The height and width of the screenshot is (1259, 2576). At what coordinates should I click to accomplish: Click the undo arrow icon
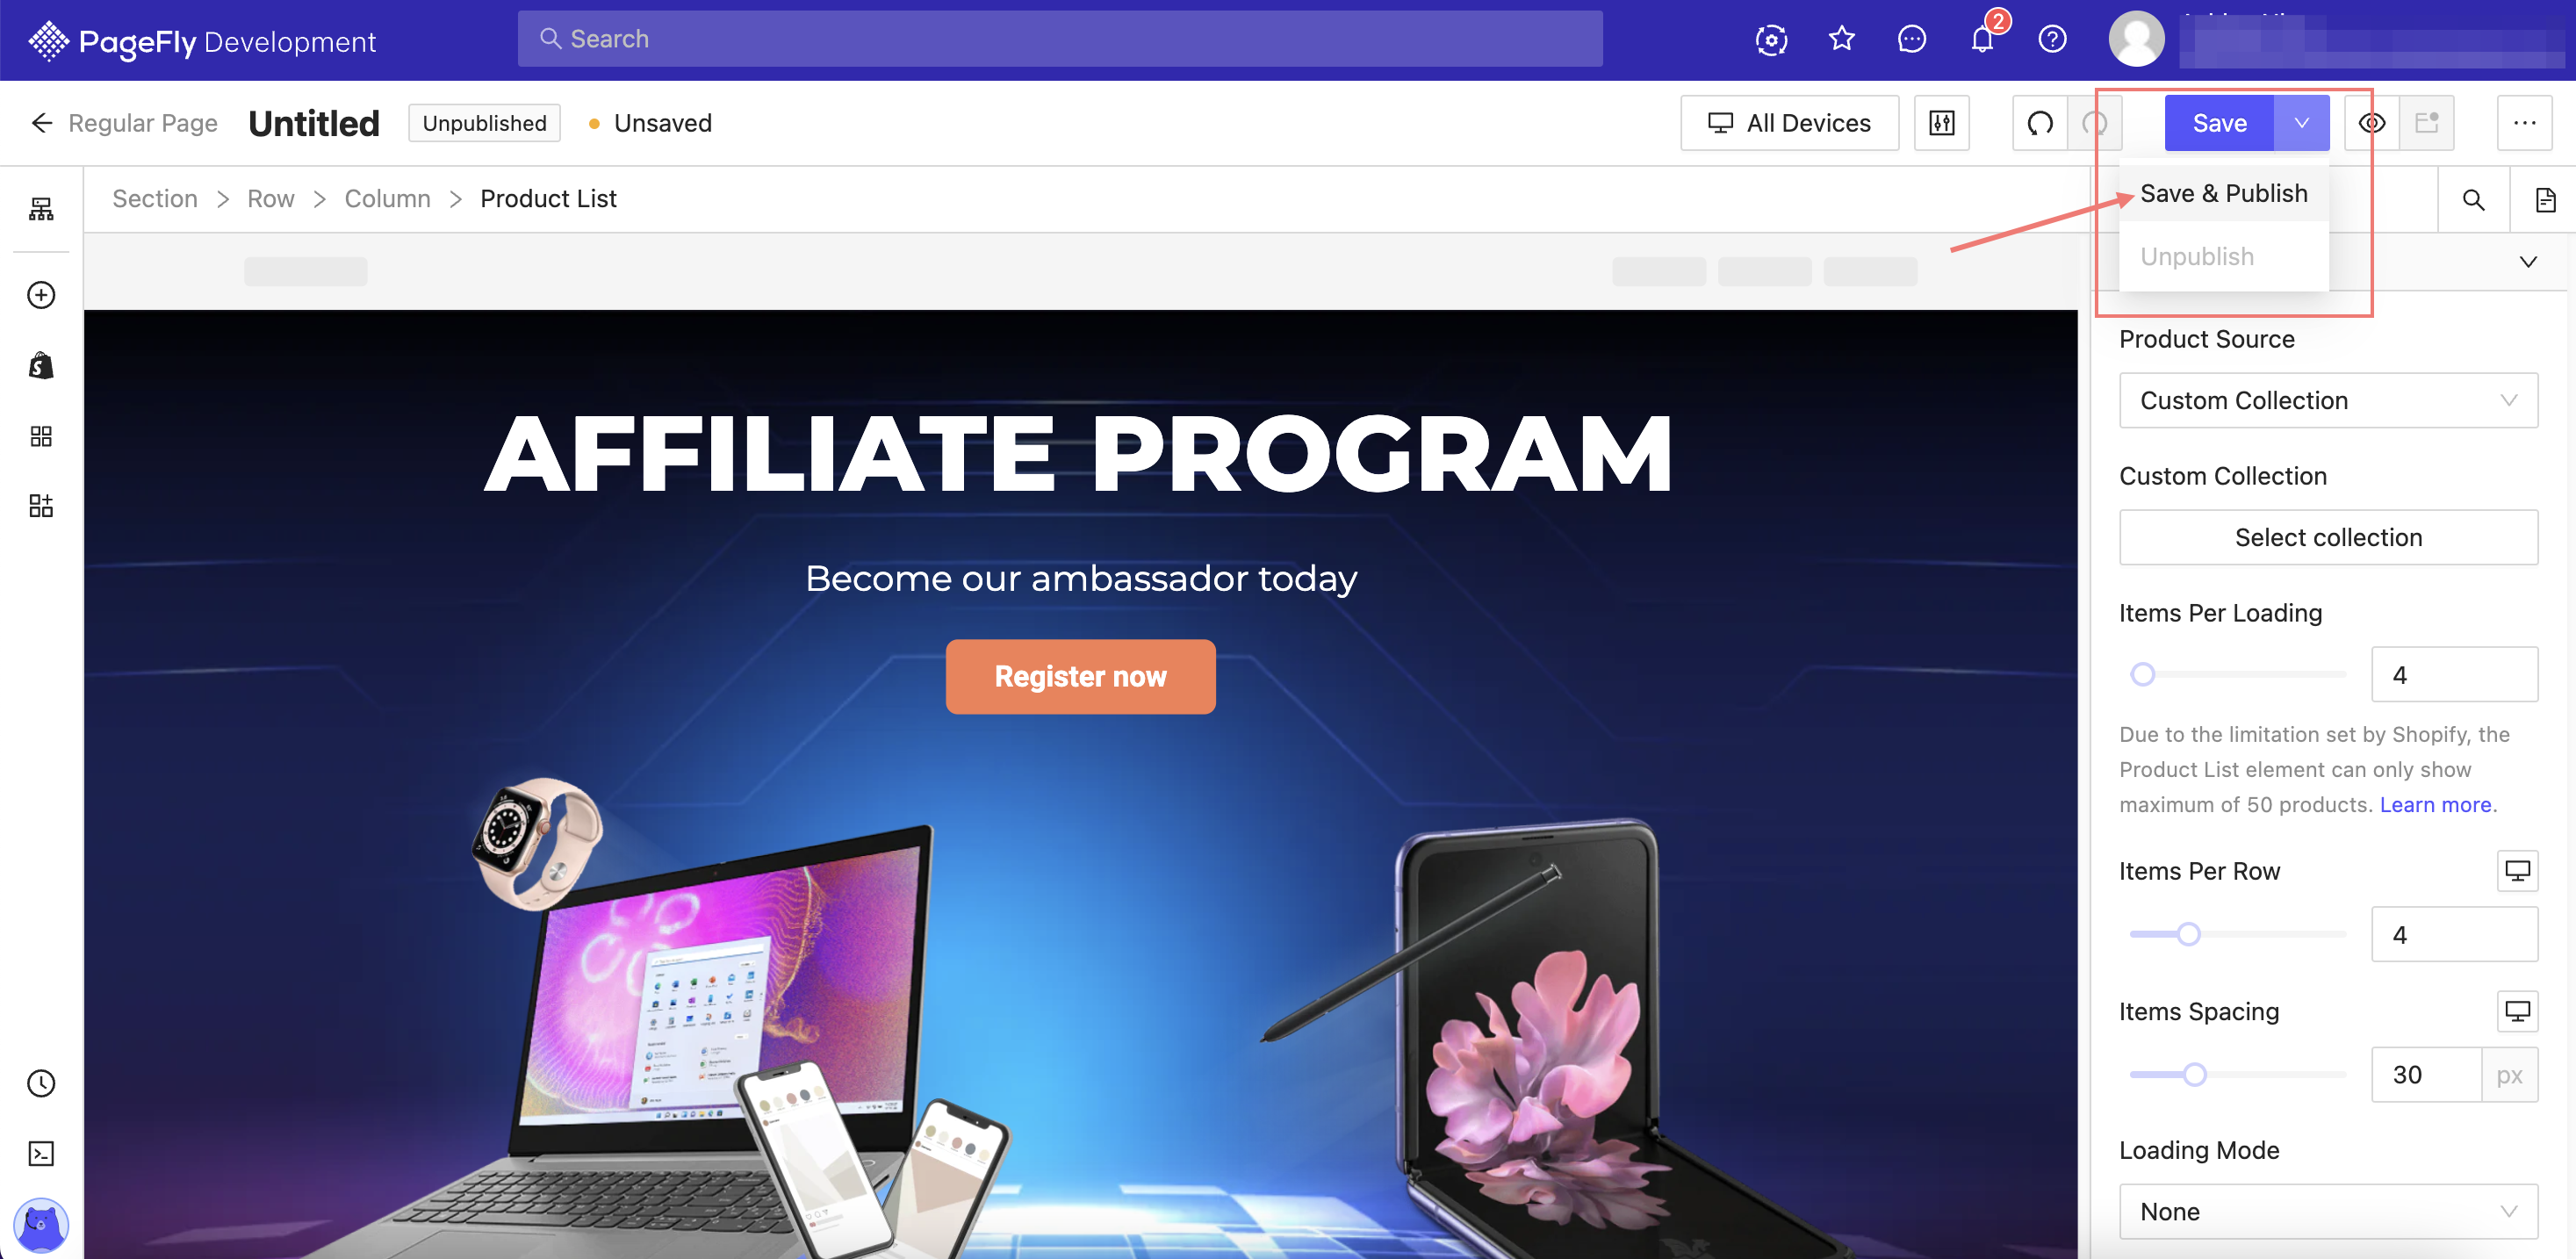pyautogui.click(x=2040, y=123)
